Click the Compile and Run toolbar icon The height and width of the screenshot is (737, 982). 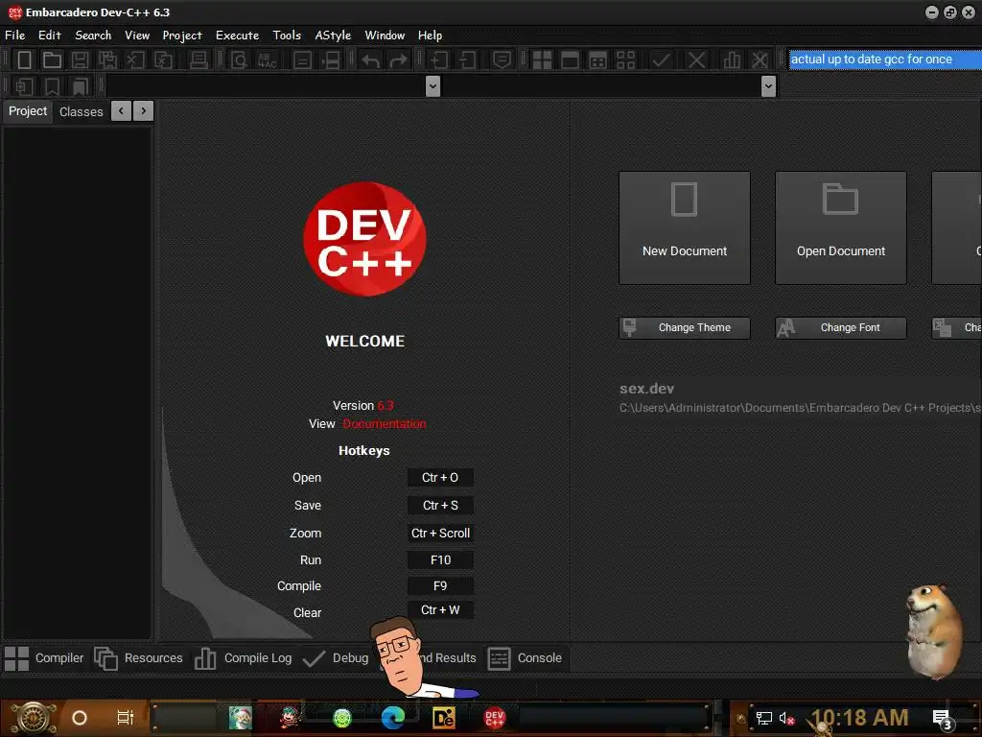(x=598, y=60)
